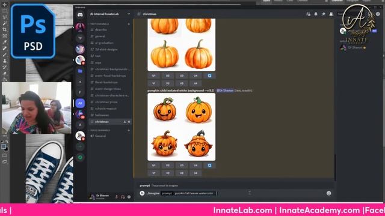Upscale image U1 on watercolor pumpkins

(x=154, y=76)
